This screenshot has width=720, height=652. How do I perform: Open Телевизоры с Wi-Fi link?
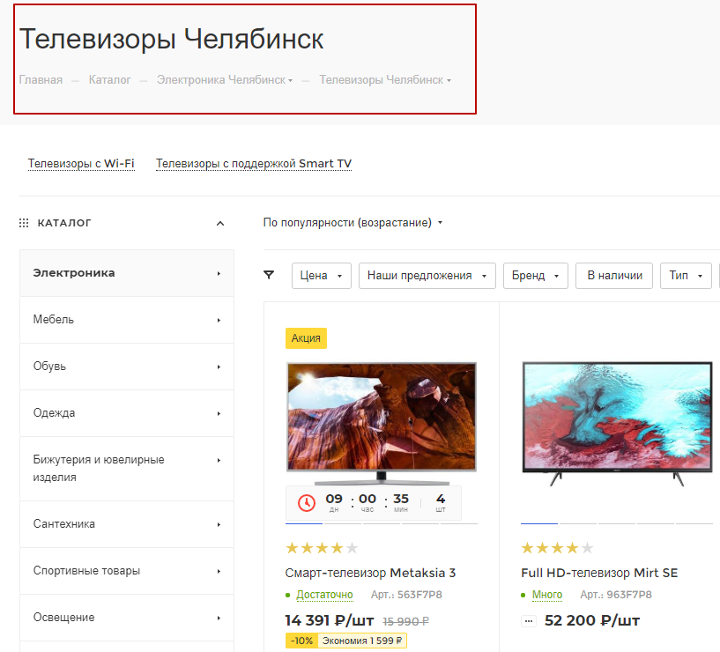(x=81, y=164)
